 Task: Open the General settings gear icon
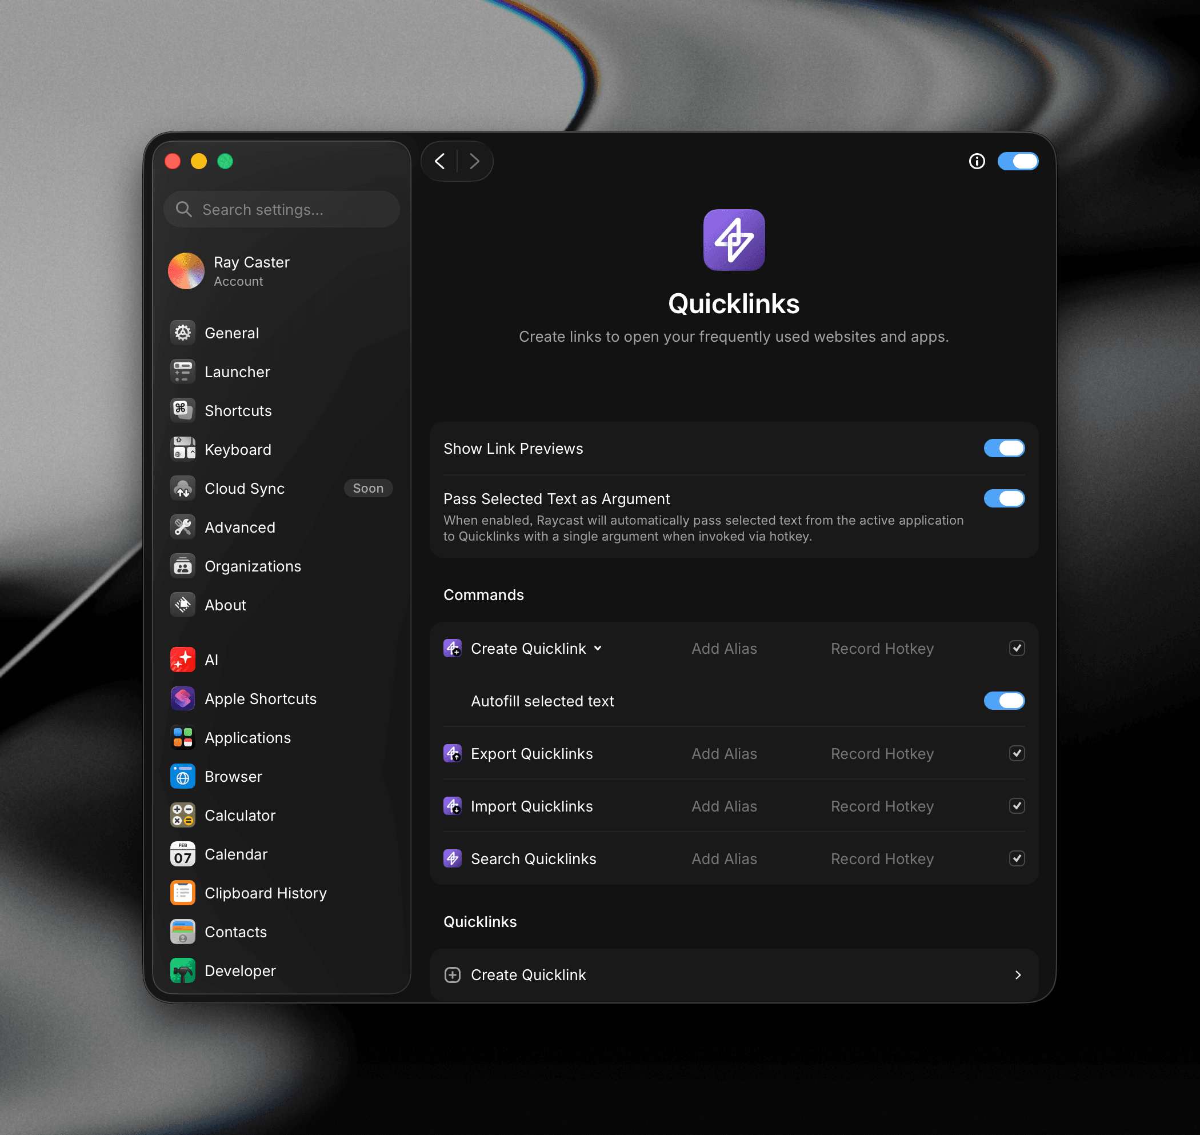point(183,333)
